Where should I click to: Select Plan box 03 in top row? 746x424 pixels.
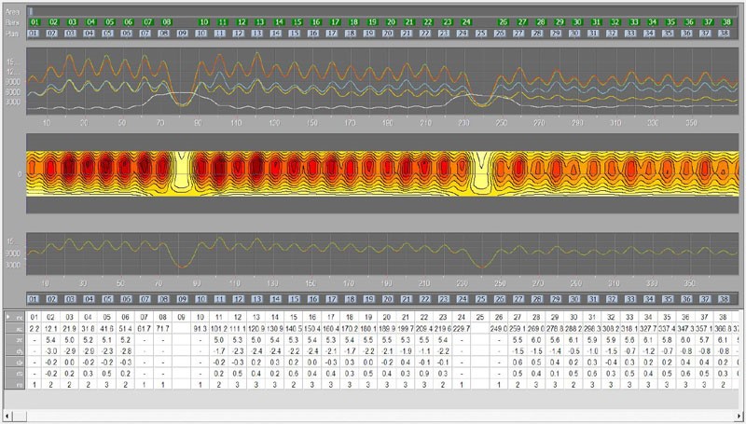pos(71,33)
